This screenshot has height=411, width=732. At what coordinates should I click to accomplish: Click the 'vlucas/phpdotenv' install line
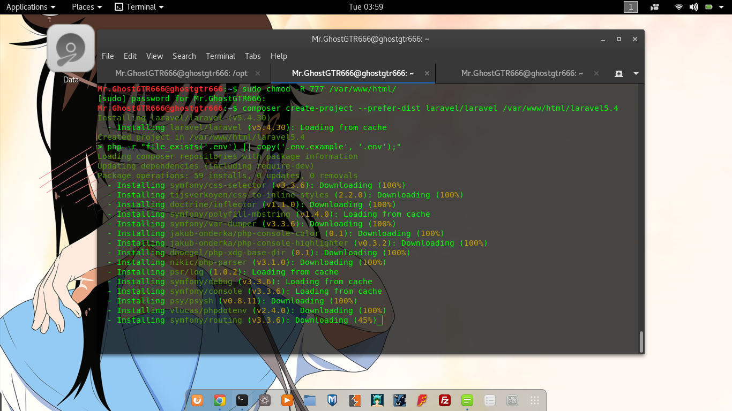click(247, 310)
